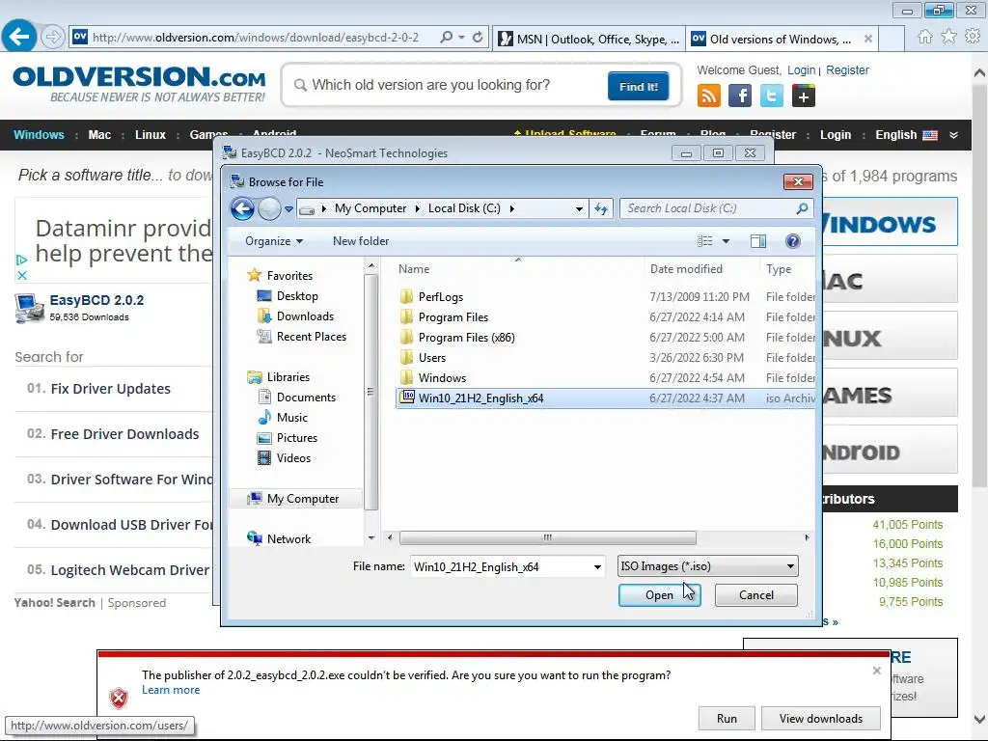988x741 pixels.
Task: Open the help question mark icon
Action: click(793, 240)
